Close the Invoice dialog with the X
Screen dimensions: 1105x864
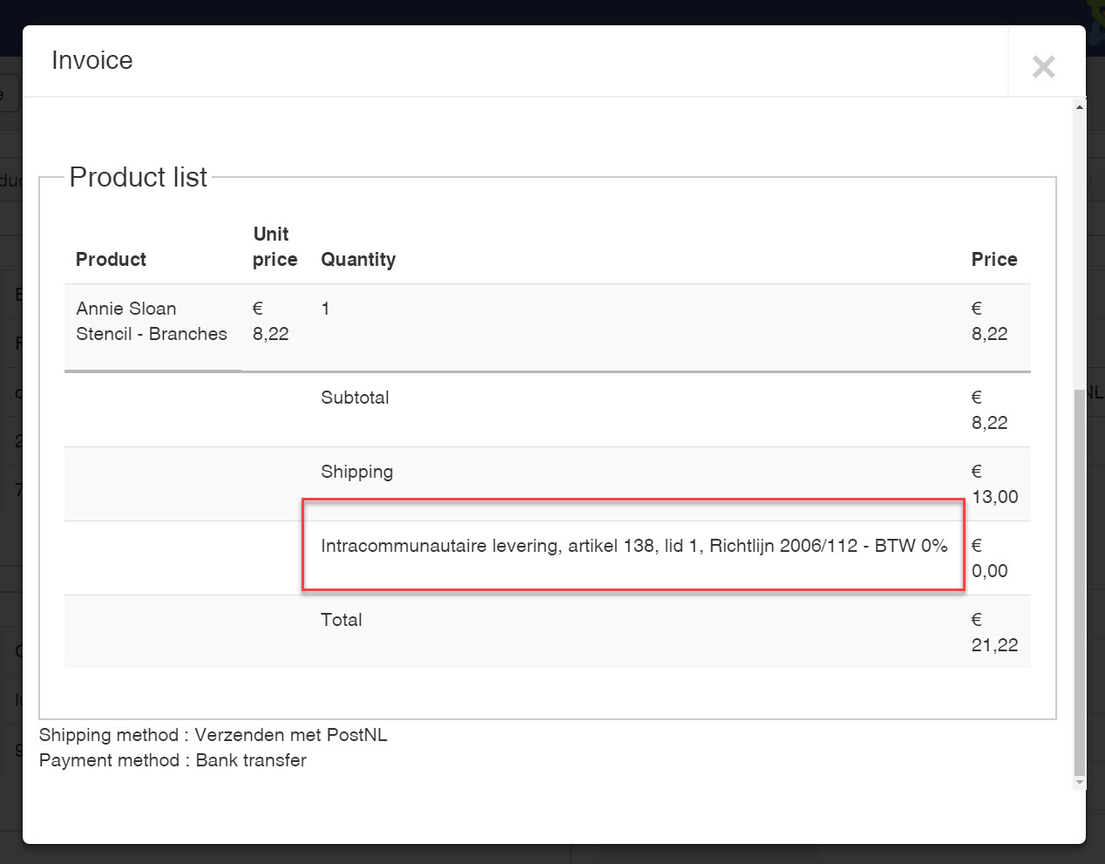[x=1043, y=66]
